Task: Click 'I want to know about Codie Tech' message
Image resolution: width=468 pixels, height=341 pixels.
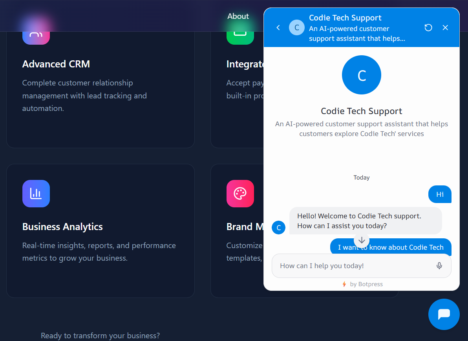Action: point(391,247)
